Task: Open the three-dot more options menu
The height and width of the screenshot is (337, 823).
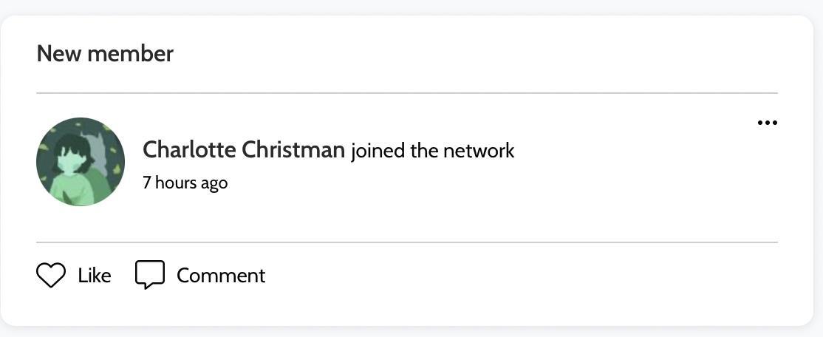Action: (767, 123)
